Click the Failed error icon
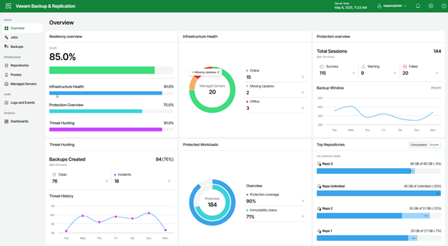This screenshot has height=246, width=448. 405,67
